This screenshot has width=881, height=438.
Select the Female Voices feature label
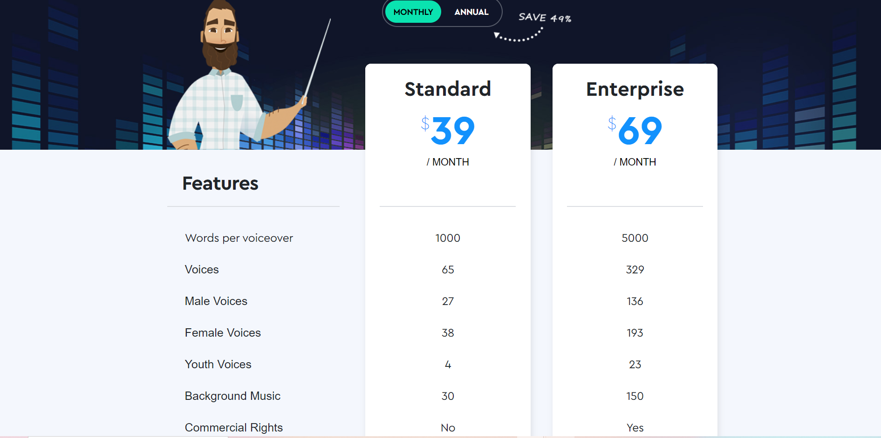(223, 333)
